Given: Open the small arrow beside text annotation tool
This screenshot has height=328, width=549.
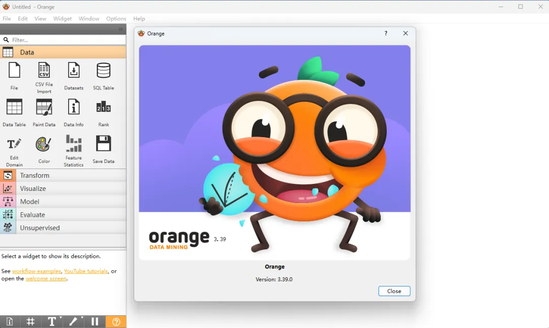Looking at the screenshot, I should 61,317.
